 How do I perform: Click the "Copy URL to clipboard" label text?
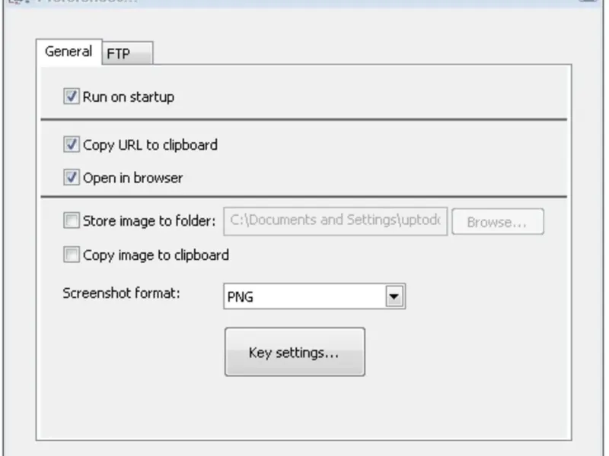pyautogui.click(x=150, y=144)
